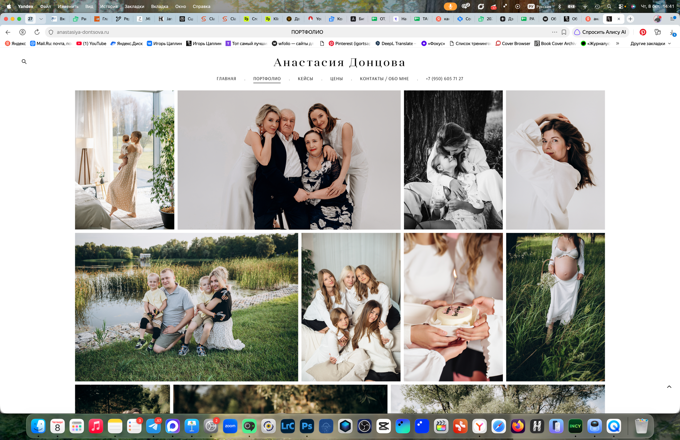The height and width of the screenshot is (440, 680).
Task: Click the bookmark icon in address bar
Action: (564, 32)
